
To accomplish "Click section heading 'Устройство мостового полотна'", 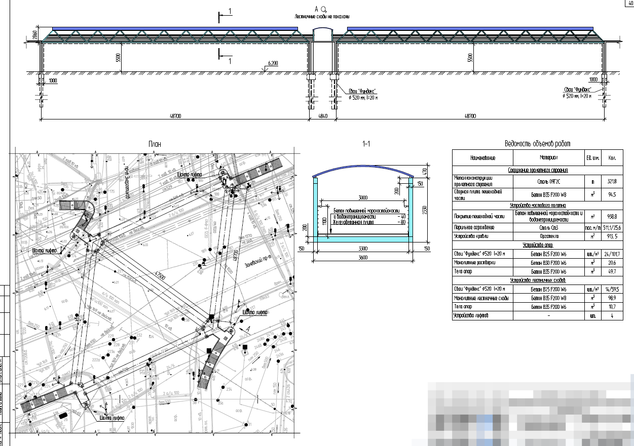I will 538,206.
